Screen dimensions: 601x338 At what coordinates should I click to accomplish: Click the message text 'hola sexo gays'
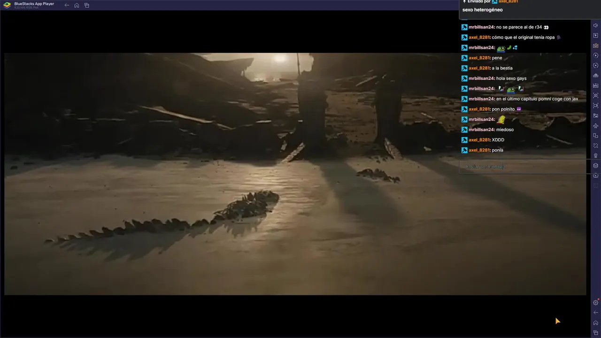(x=511, y=78)
